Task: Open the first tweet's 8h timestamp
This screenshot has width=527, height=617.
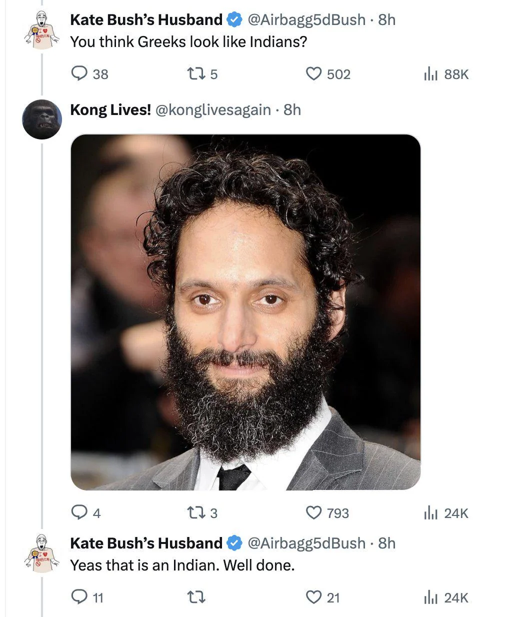Action: tap(386, 19)
